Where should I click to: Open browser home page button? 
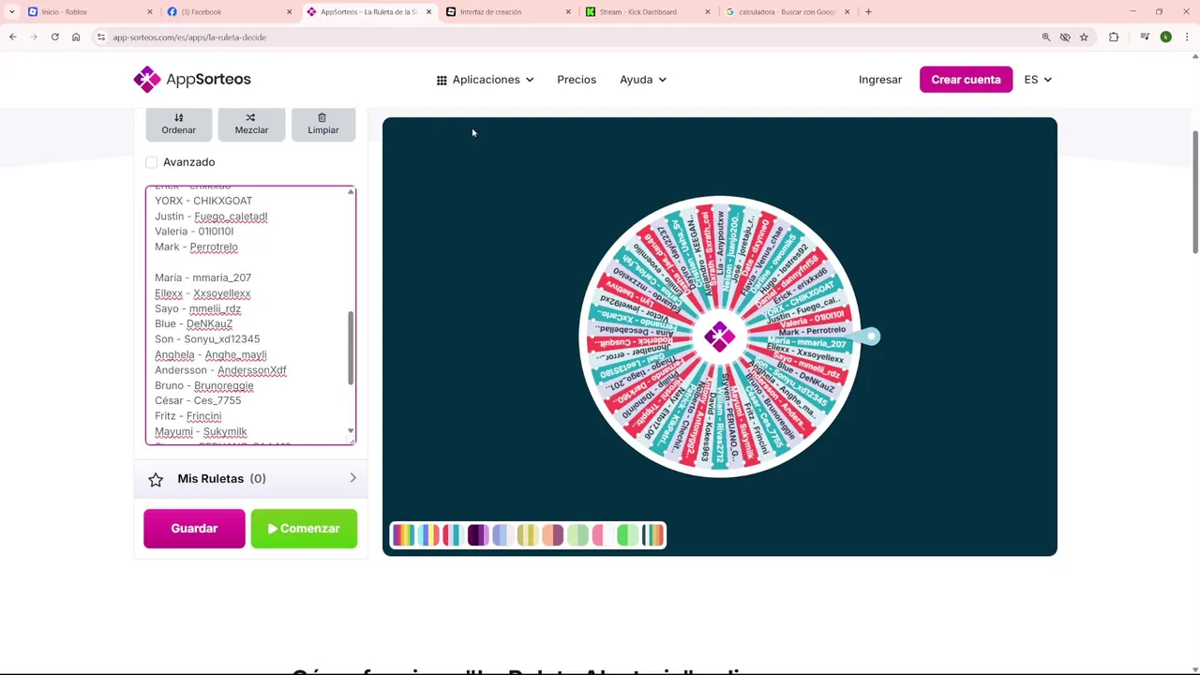[76, 37]
